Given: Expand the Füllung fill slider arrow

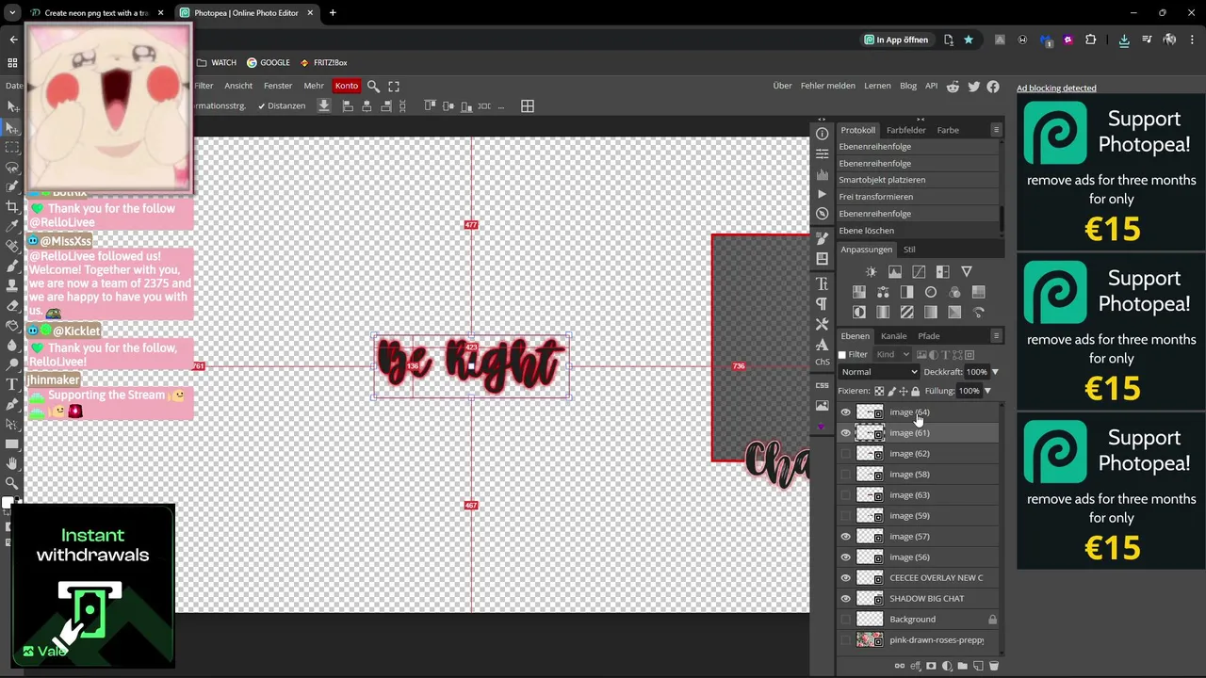Looking at the screenshot, I should pos(987,391).
